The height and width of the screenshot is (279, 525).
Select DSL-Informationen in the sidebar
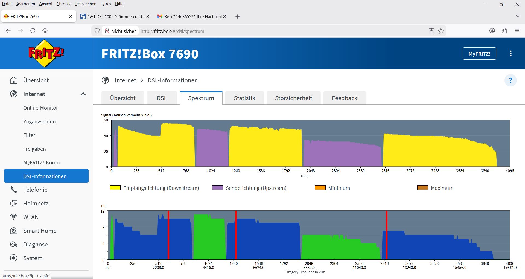(46, 176)
